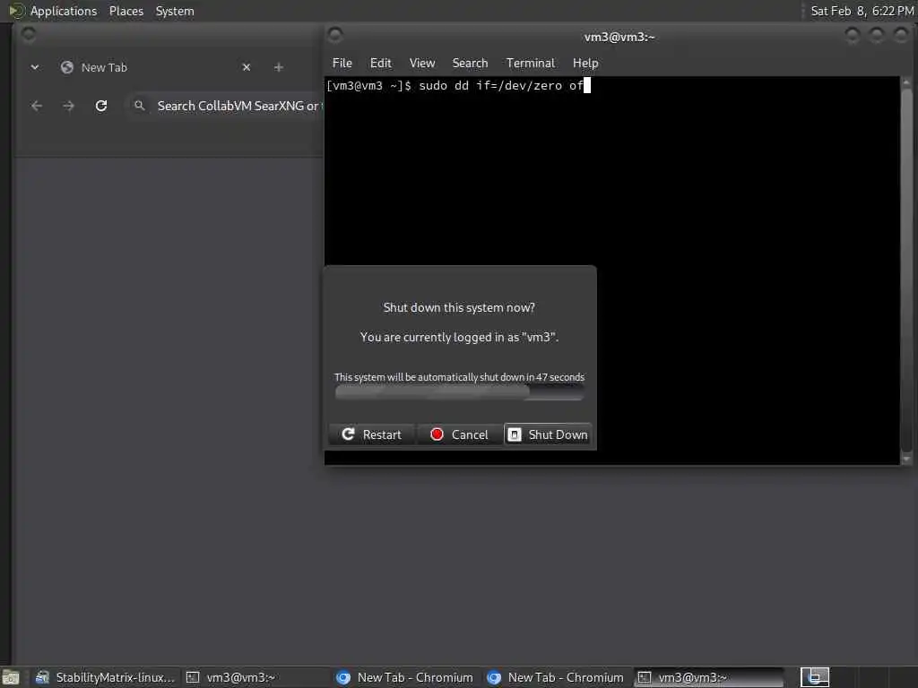Open Chromium tab search dropdown chevron
918x688 pixels.
pos(35,67)
